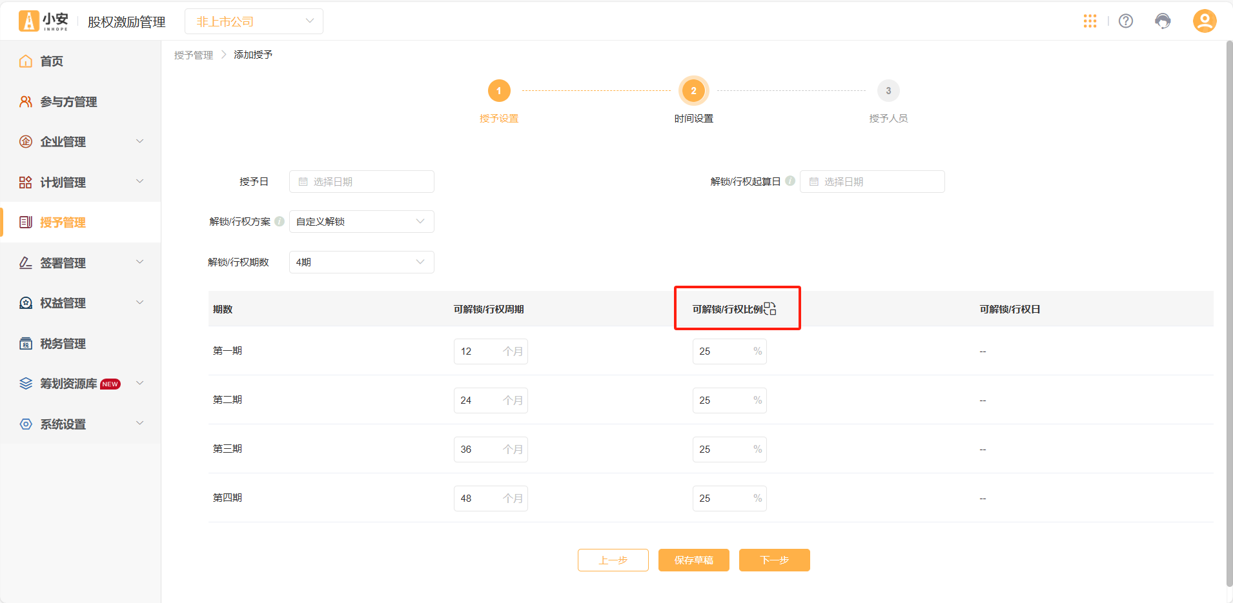Click the 筹划资源库 layers icon

[26, 384]
